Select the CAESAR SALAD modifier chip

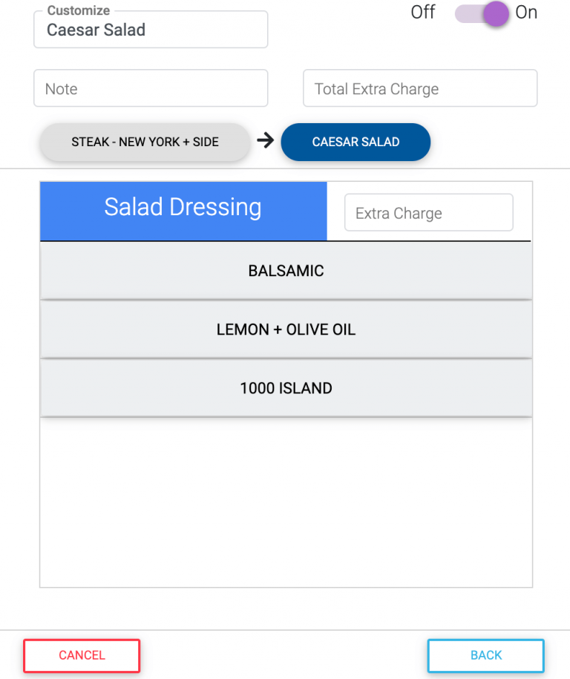pyautogui.click(x=356, y=142)
